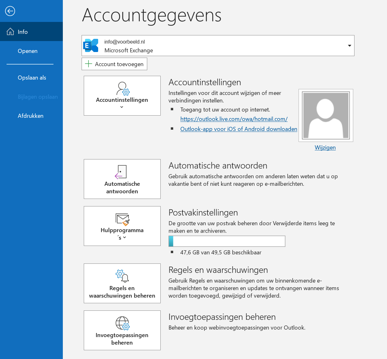Click the info@voorbeeld.nl account text
Viewport: 387px width, 359px height.
tap(124, 42)
